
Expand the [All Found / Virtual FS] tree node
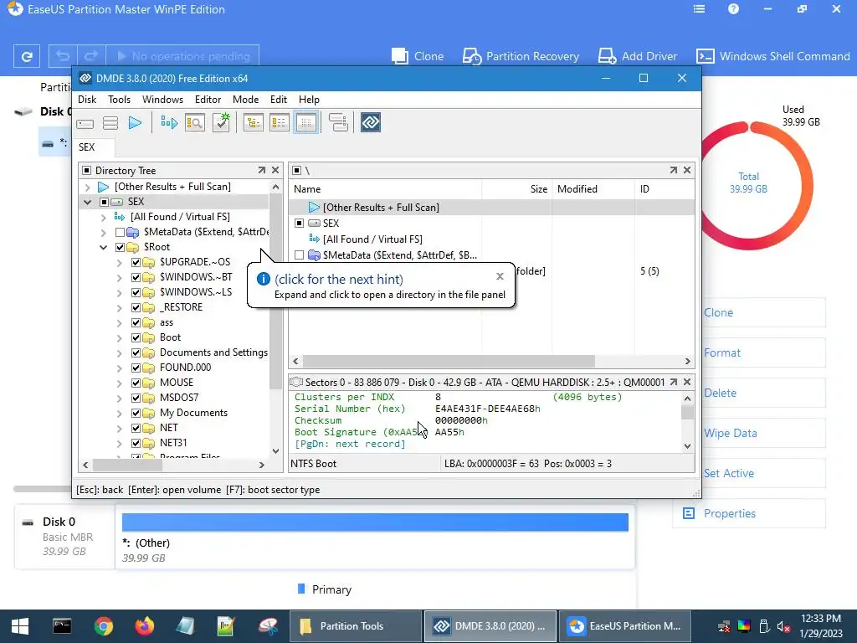(x=103, y=217)
